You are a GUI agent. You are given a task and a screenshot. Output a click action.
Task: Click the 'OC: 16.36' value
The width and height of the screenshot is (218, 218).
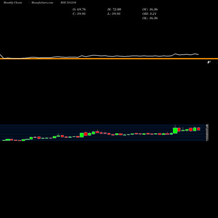pos(150,10)
